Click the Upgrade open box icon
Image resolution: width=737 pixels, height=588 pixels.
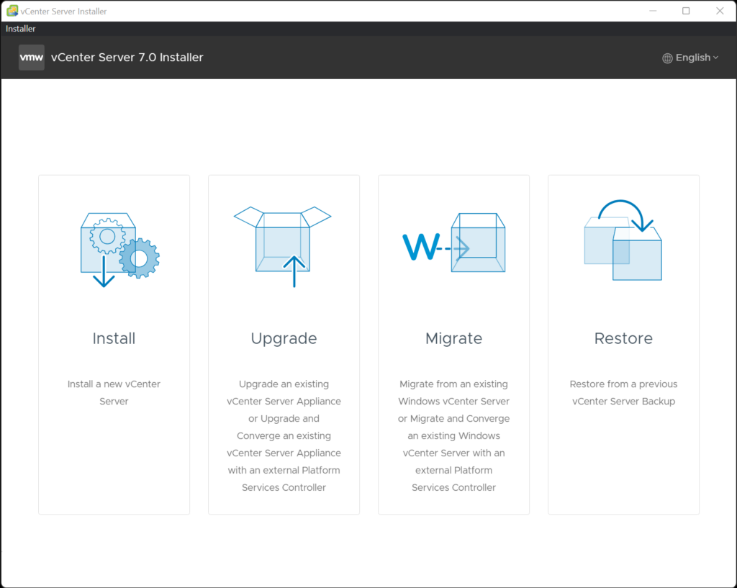[282, 247]
